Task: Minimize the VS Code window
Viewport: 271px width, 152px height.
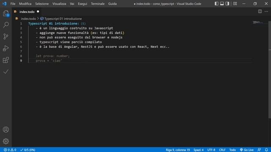Action: 244,4
